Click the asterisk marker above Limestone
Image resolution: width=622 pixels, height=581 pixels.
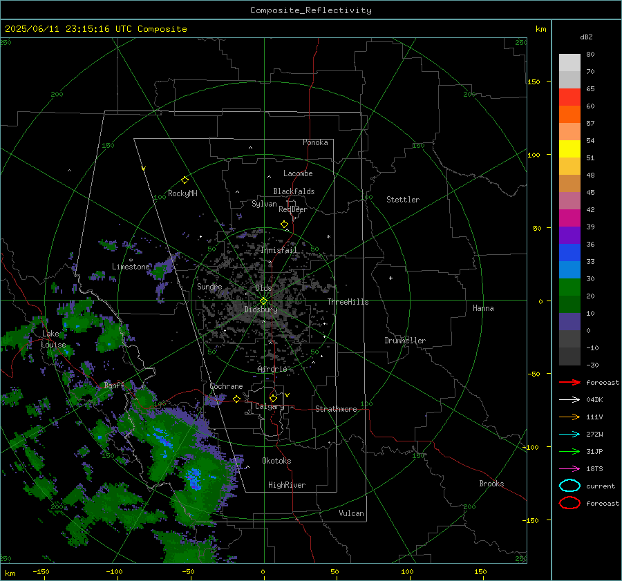[x=131, y=260]
